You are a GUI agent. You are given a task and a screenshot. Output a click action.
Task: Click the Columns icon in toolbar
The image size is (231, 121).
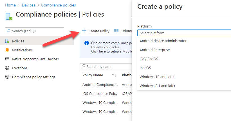point(116,31)
